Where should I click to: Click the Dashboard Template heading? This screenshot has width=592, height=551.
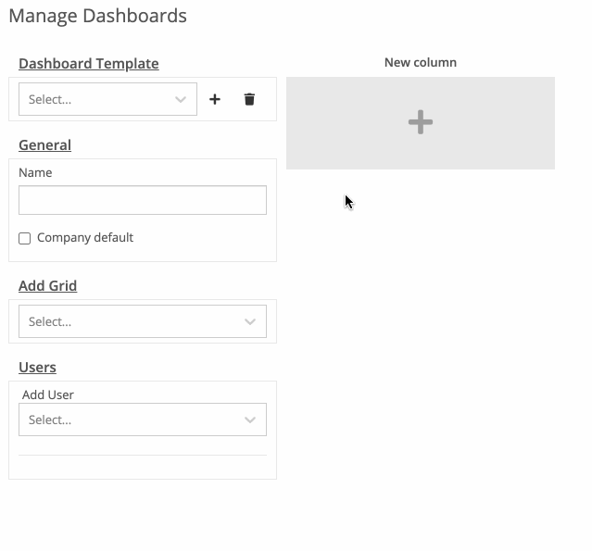coord(89,63)
